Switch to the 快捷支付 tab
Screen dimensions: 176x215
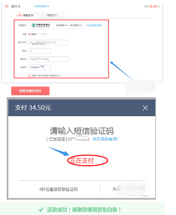25,15
